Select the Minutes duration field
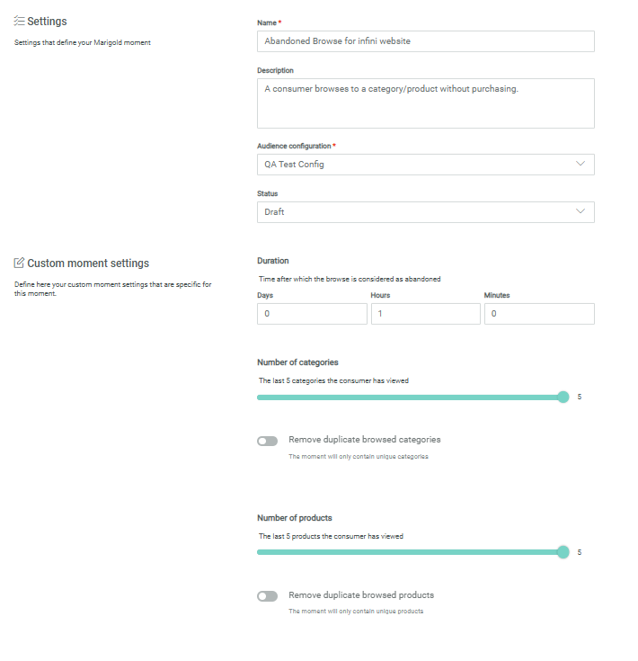638x661 pixels. click(x=539, y=314)
